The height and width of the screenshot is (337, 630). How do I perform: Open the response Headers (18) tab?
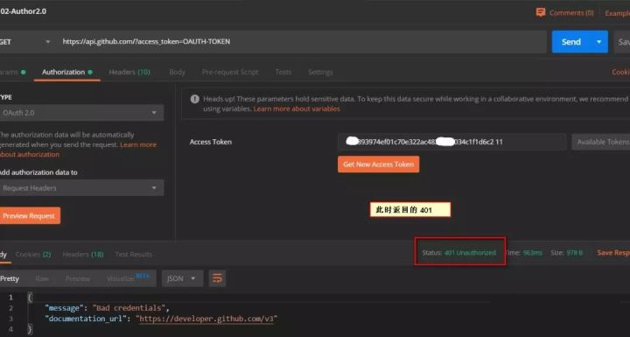(x=83, y=255)
